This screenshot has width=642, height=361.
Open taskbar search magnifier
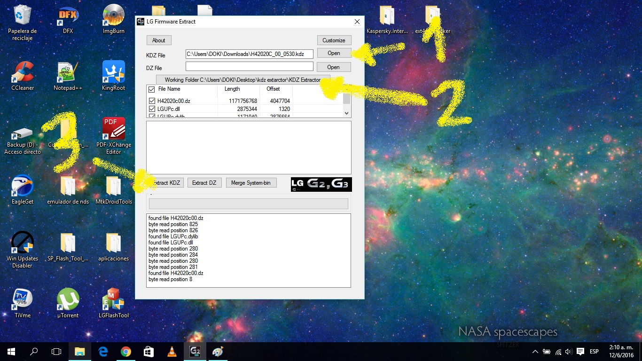pyautogui.click(x=34, y=352)
